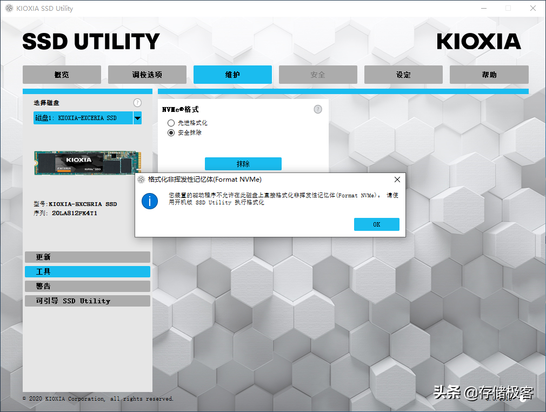Click the dialog warning message text
This screenshot has height=412, width=546.
pos(283,198)
